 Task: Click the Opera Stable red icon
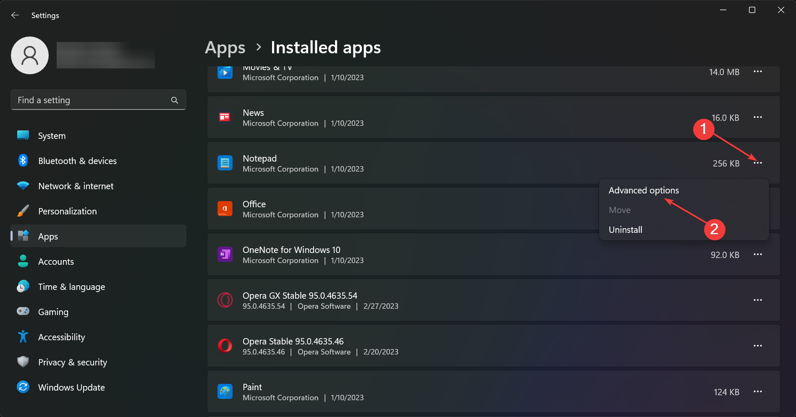225,346
